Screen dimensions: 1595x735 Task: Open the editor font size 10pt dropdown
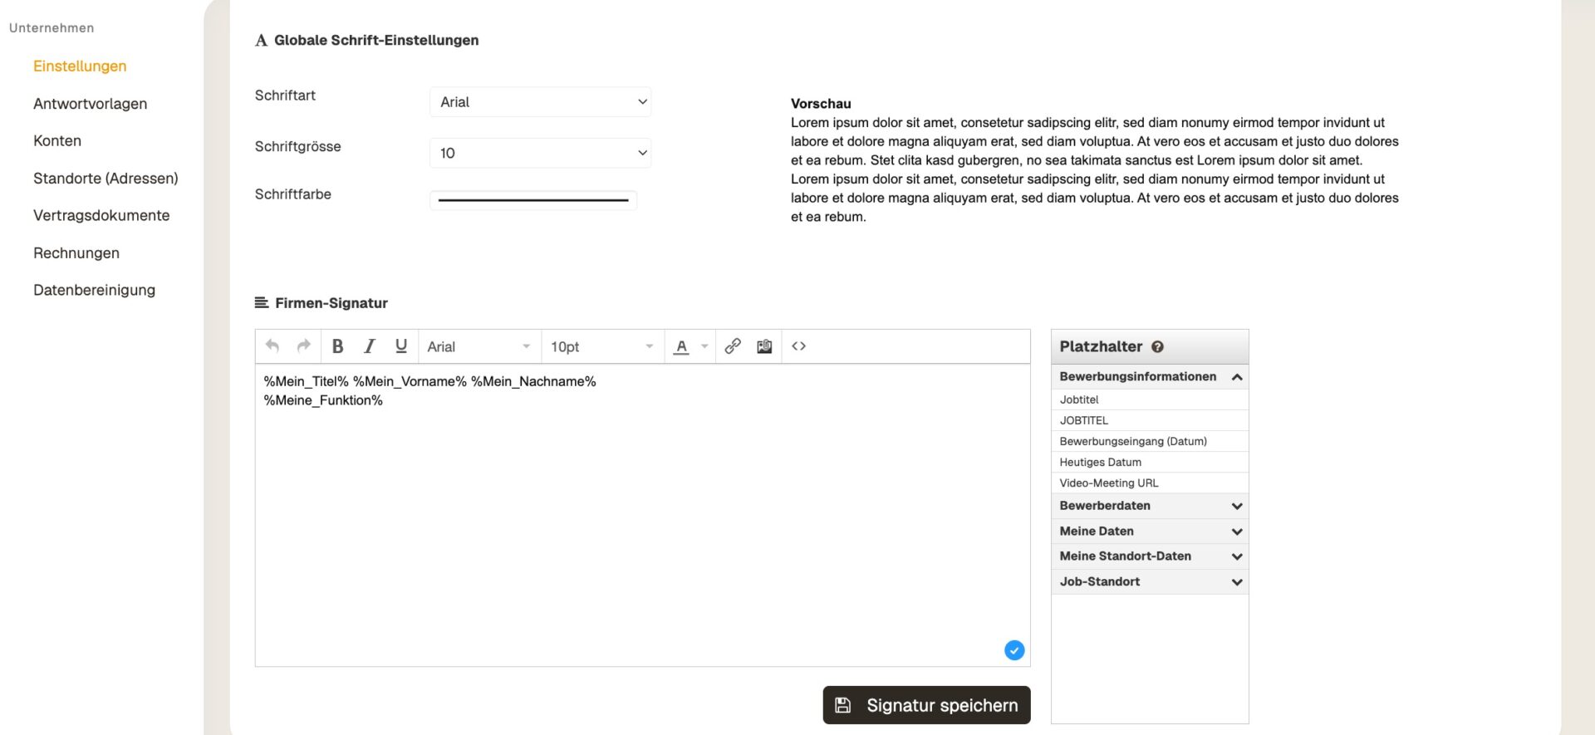(601, 346)
